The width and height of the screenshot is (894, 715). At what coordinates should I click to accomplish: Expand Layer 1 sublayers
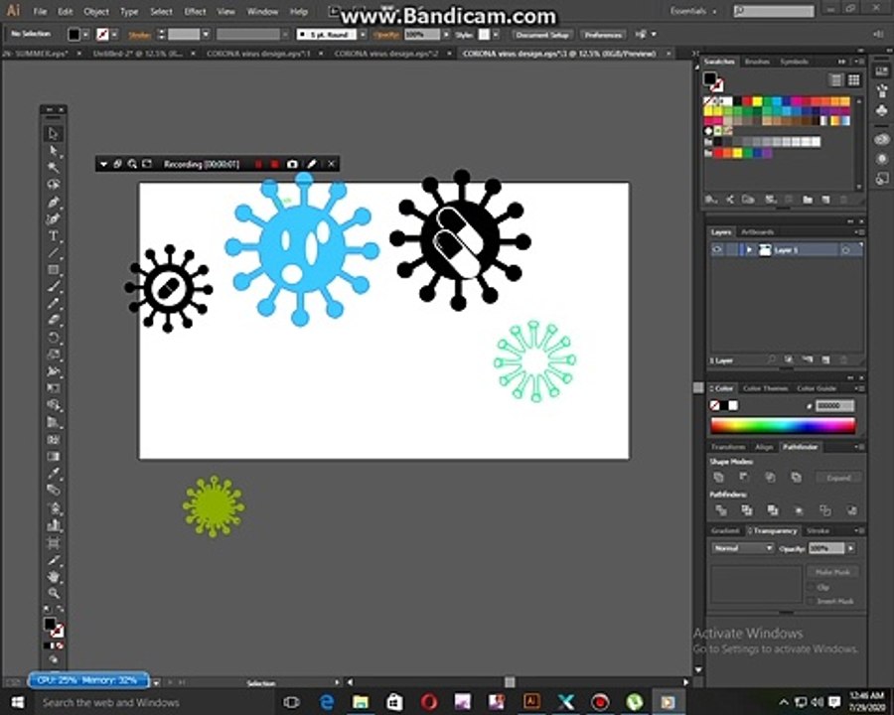(x=749, y=249)
